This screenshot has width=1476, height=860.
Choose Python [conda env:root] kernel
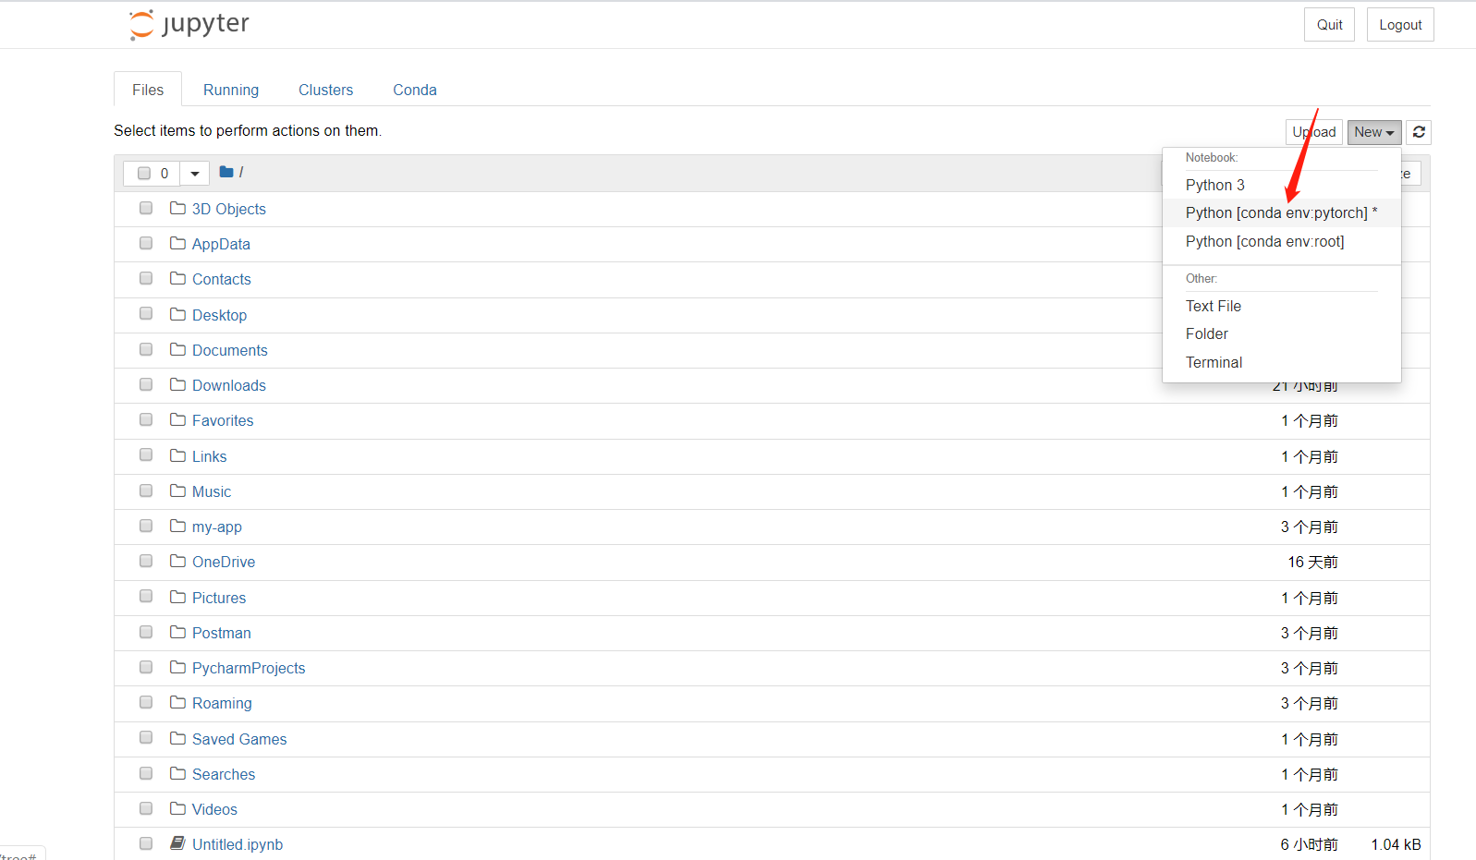click(1281, 241)
